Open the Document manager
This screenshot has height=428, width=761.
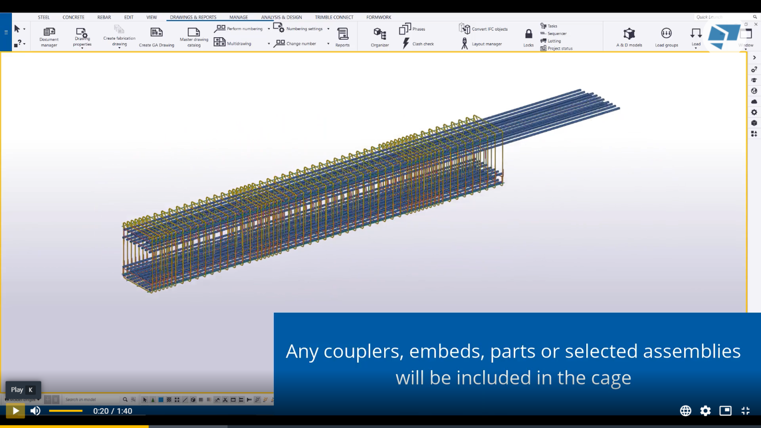point(49,37)
